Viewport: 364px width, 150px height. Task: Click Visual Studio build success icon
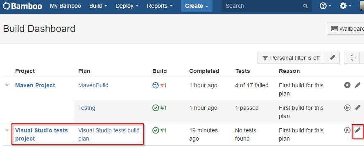155,130
